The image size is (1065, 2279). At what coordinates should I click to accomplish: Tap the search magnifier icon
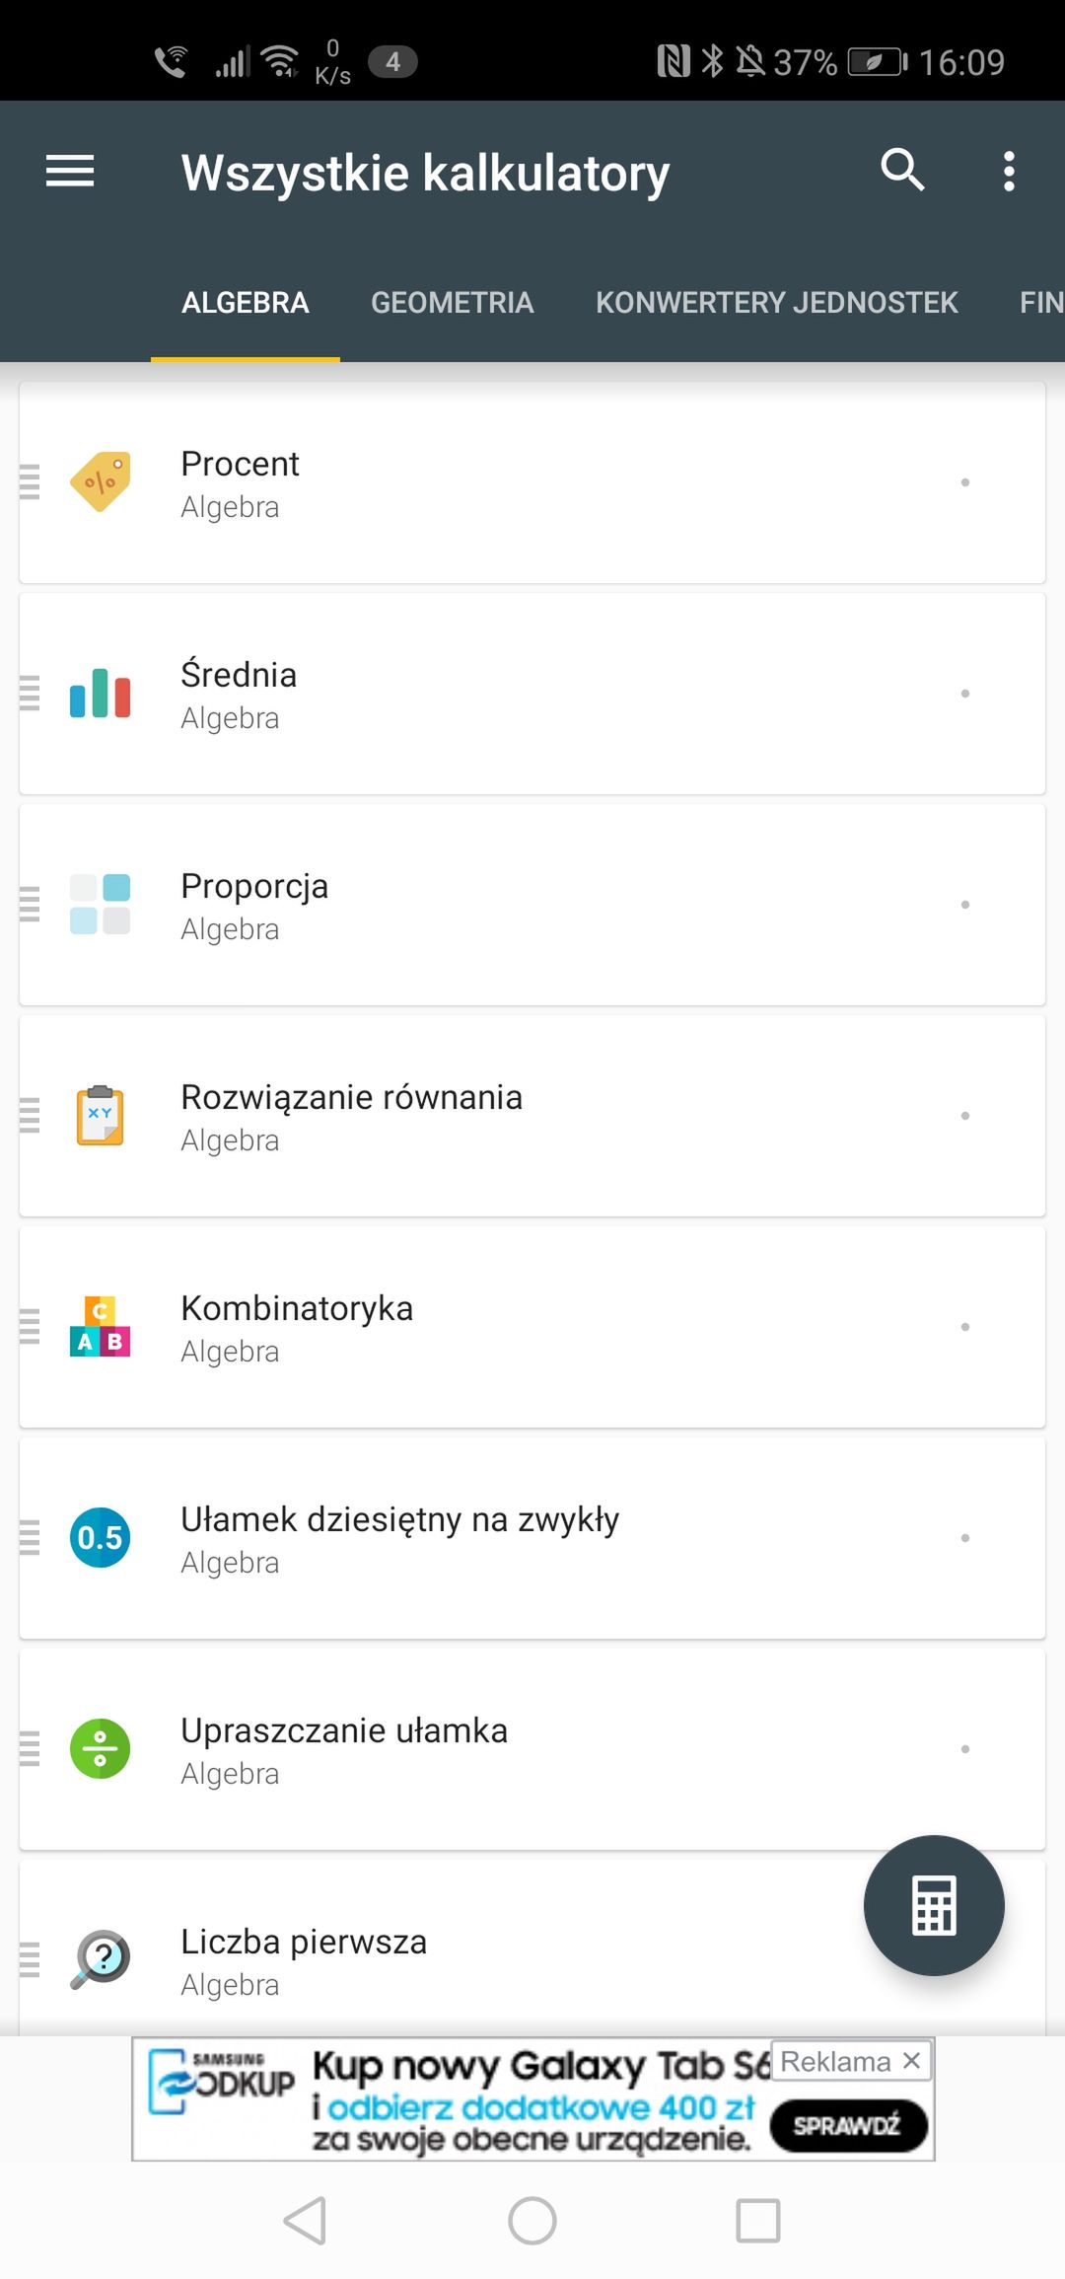tap(902, 171)
